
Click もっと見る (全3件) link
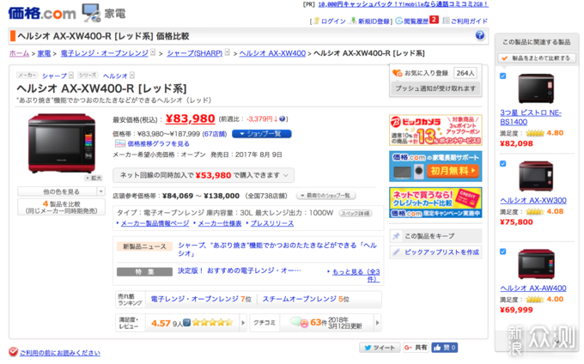[x=356, y=275]
